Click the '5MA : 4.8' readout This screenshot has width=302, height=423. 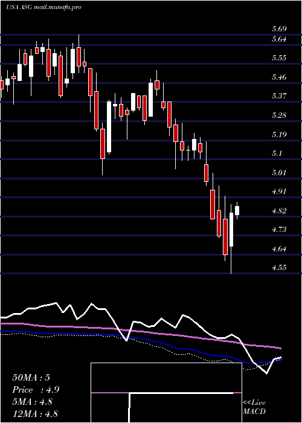pos(33,402)
